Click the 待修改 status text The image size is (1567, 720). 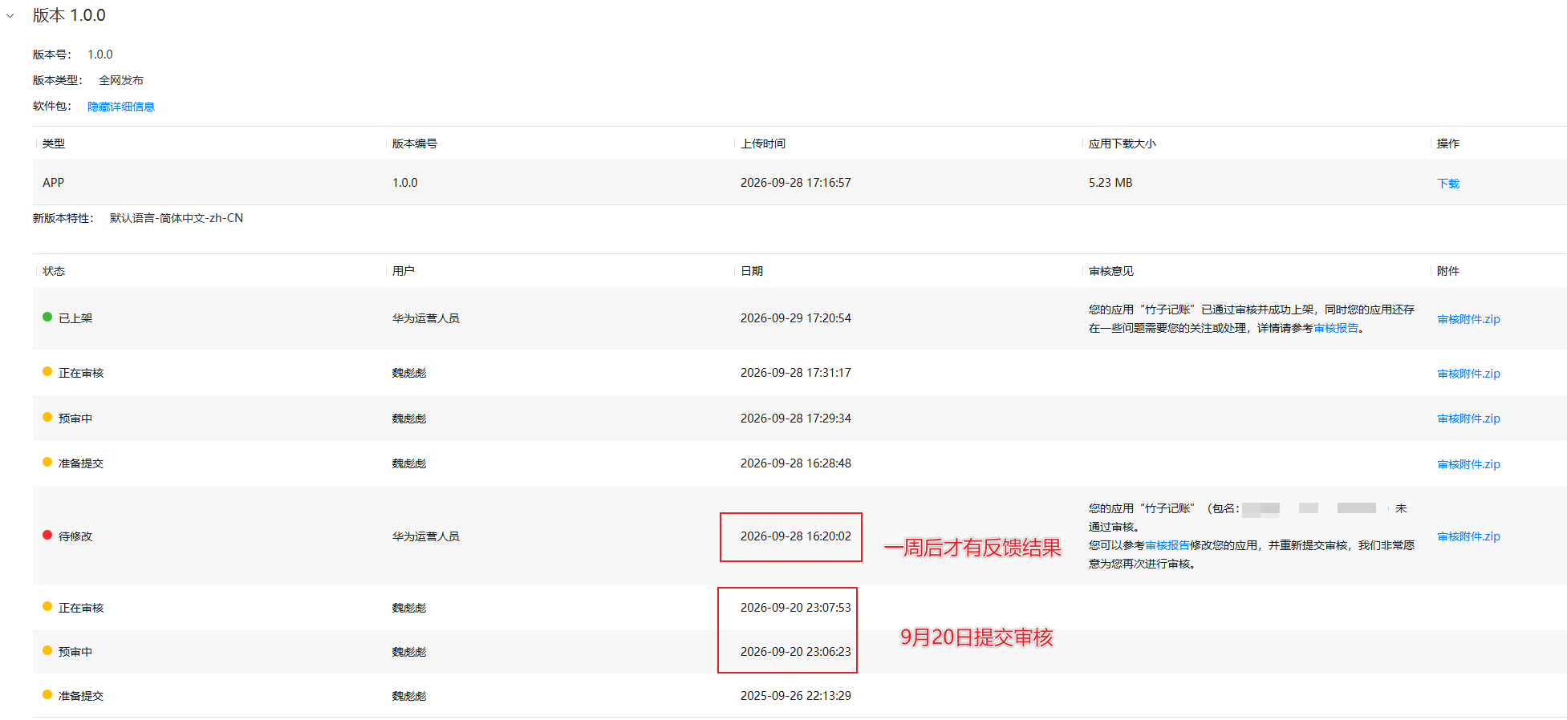[75, 536]
